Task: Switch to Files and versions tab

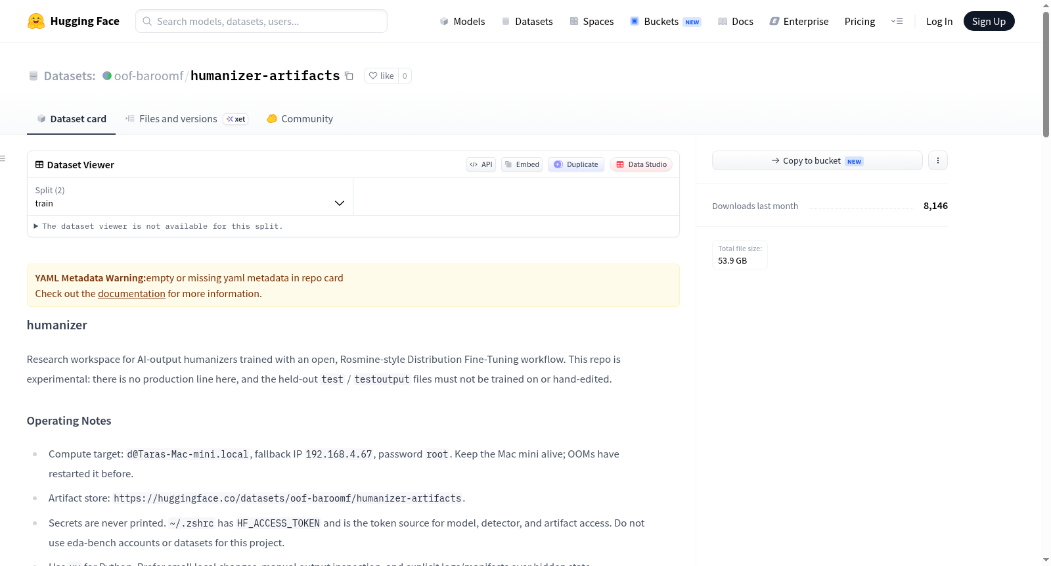Action: click(x=186, y=119)
